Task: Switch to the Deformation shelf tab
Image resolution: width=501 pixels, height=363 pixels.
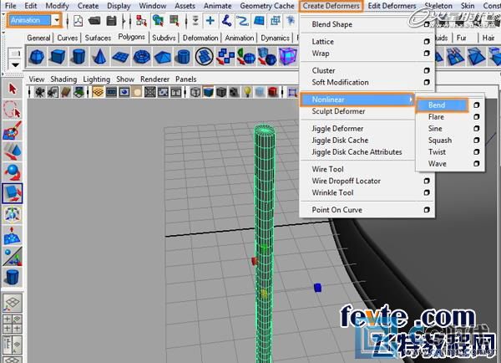Action: (200, 38)
